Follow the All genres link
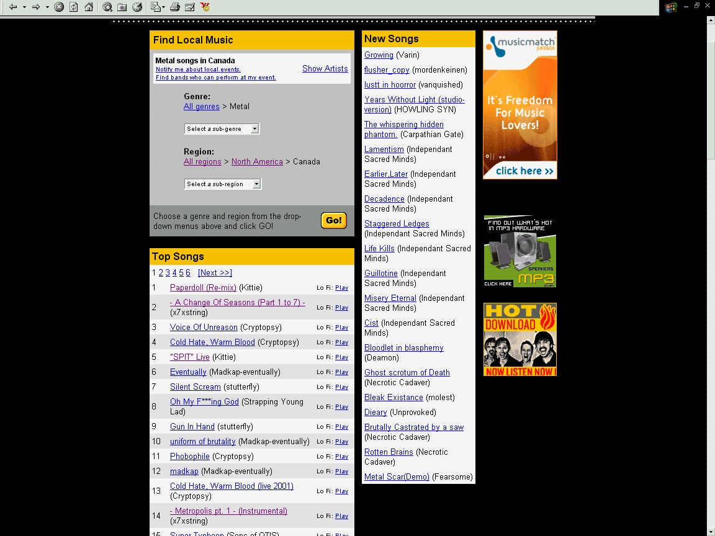The image size is (715, 536). pos(202,106)
